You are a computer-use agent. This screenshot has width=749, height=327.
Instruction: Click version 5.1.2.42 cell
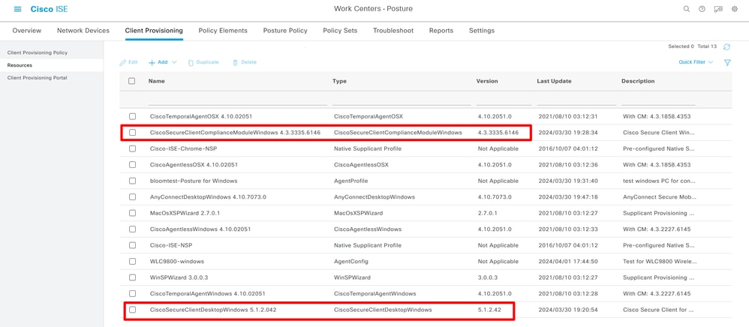click(488, 310)
